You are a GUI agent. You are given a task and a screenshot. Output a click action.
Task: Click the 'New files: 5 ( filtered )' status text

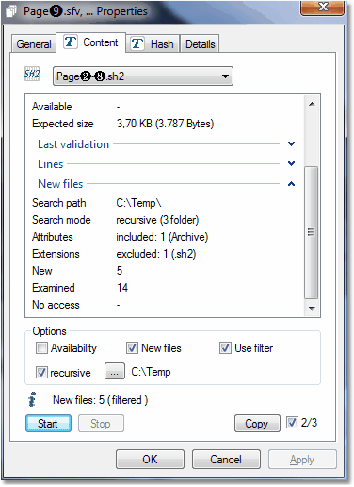pyautogui.click(x=100, y=400)
